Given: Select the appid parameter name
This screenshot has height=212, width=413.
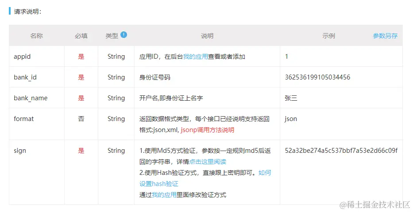Looking at the screenshot, I should (x=22, y=57).
